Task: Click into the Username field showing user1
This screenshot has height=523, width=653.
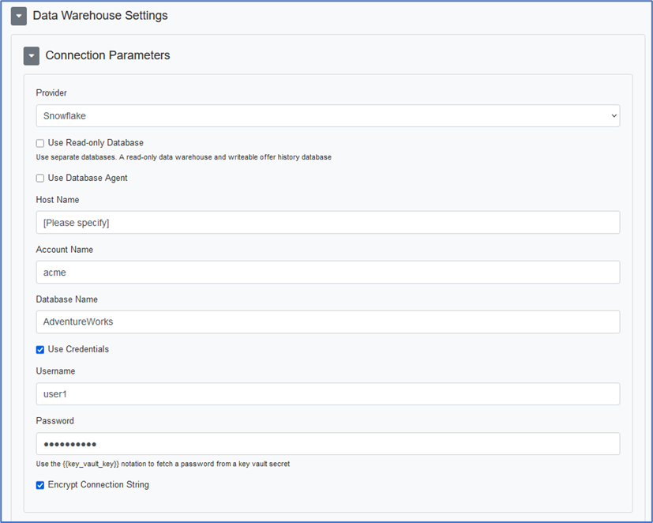Action: tap(328, 394)
